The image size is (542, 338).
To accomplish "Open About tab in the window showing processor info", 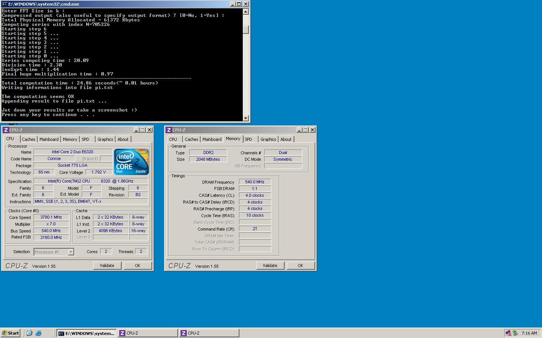I will point(123,139).
